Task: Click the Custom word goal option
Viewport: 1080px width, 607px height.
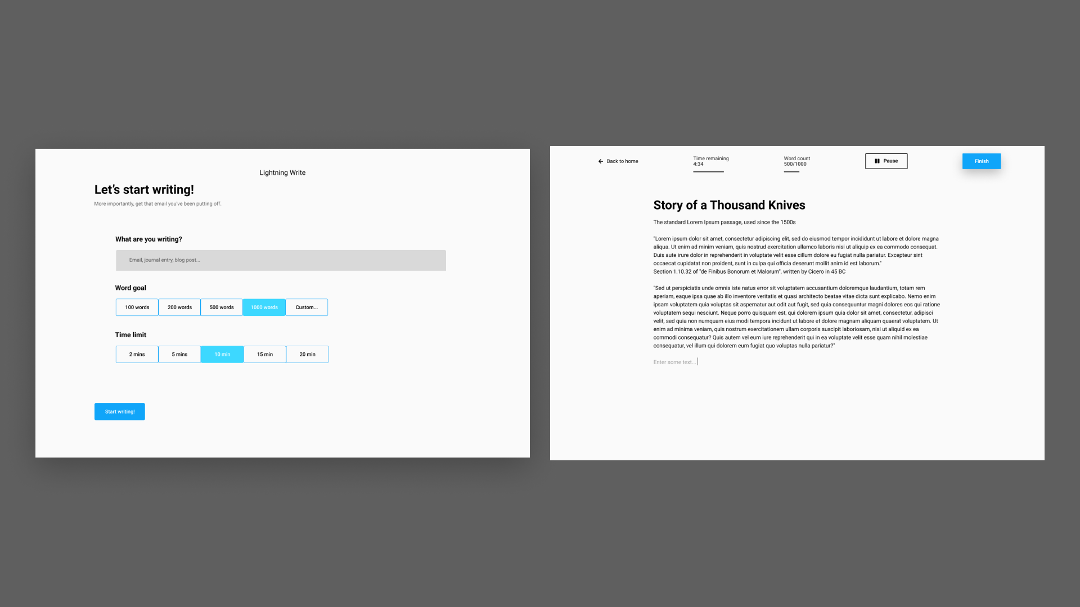Action: [307, 307]
